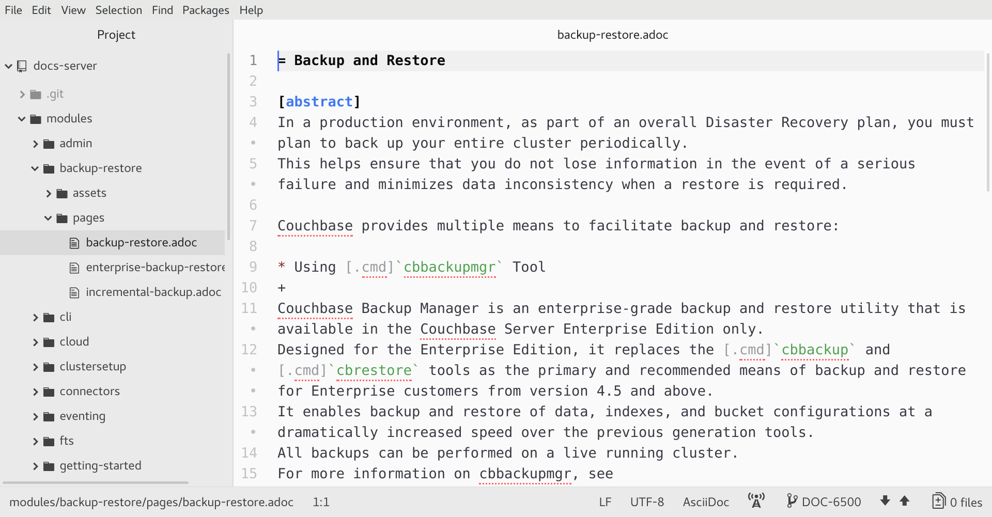Click the docs-server repository book icon
Viewport: 992px width, 517px height.
(21, 66)
